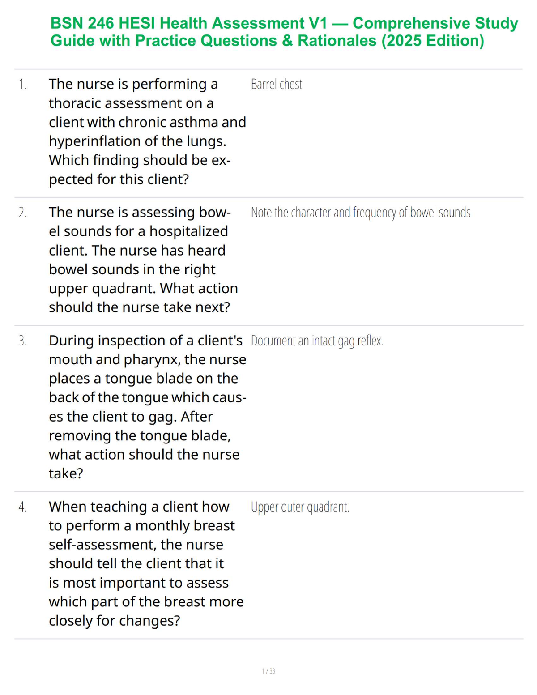Click the breast self-assessment question text
This screenshot has height=695, width=537.
click(x=146, y=563)
